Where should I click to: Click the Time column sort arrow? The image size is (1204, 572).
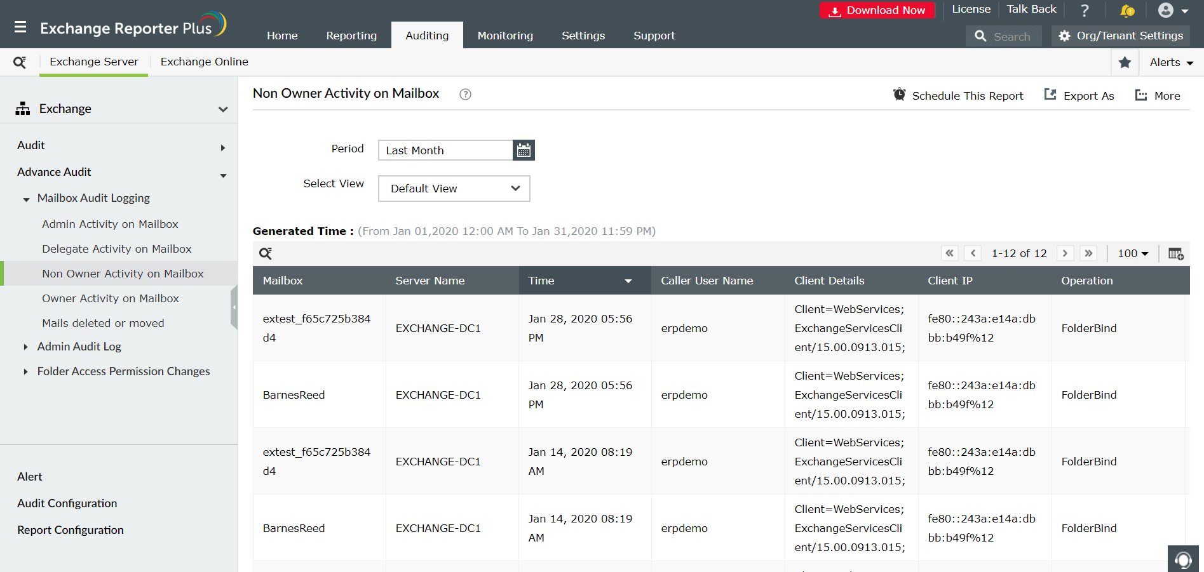point(628,281)
